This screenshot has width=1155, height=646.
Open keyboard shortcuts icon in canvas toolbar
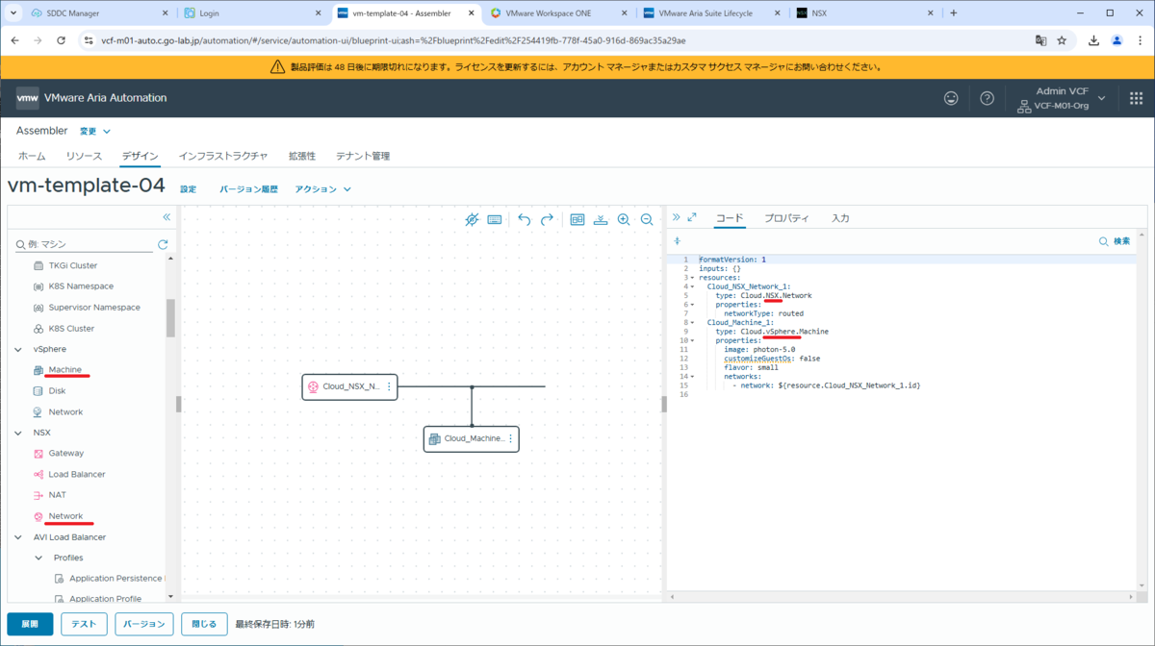click(x=495, y=219)
